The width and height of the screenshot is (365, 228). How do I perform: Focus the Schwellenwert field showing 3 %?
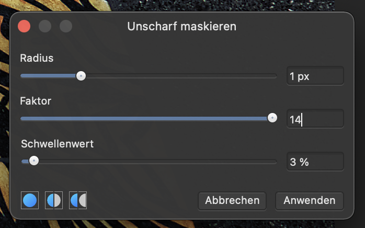(x=315, y=162)
